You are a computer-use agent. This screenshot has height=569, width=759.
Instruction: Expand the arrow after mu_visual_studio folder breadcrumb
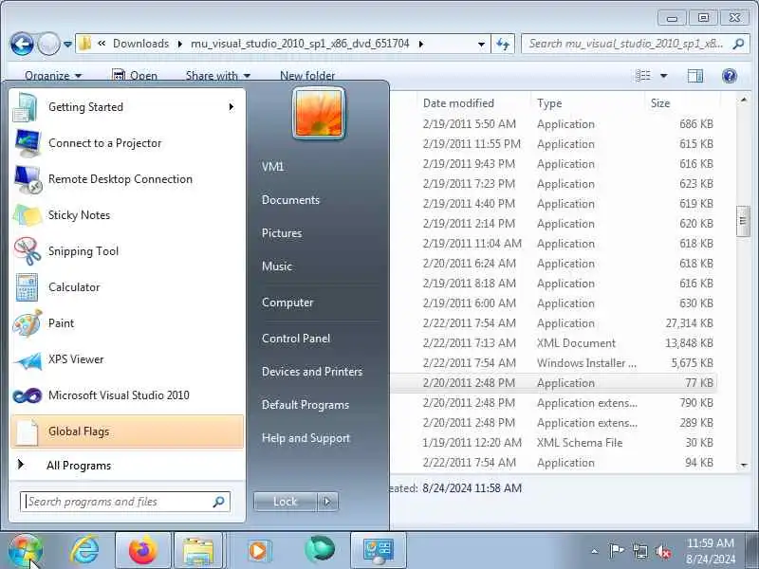(x=420, y=44)
